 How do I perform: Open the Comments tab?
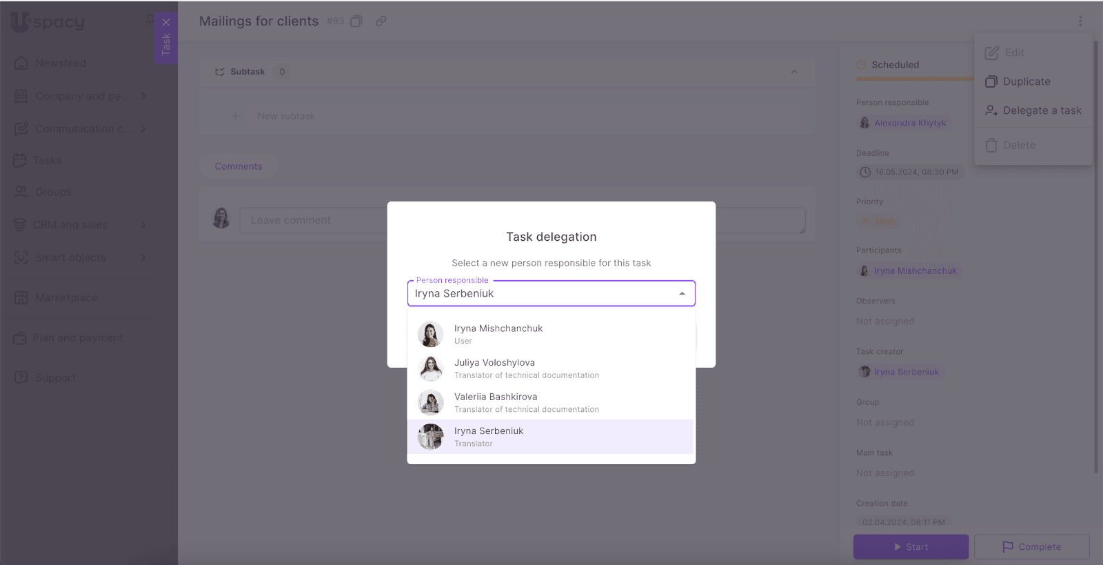(x=239, y=166)
